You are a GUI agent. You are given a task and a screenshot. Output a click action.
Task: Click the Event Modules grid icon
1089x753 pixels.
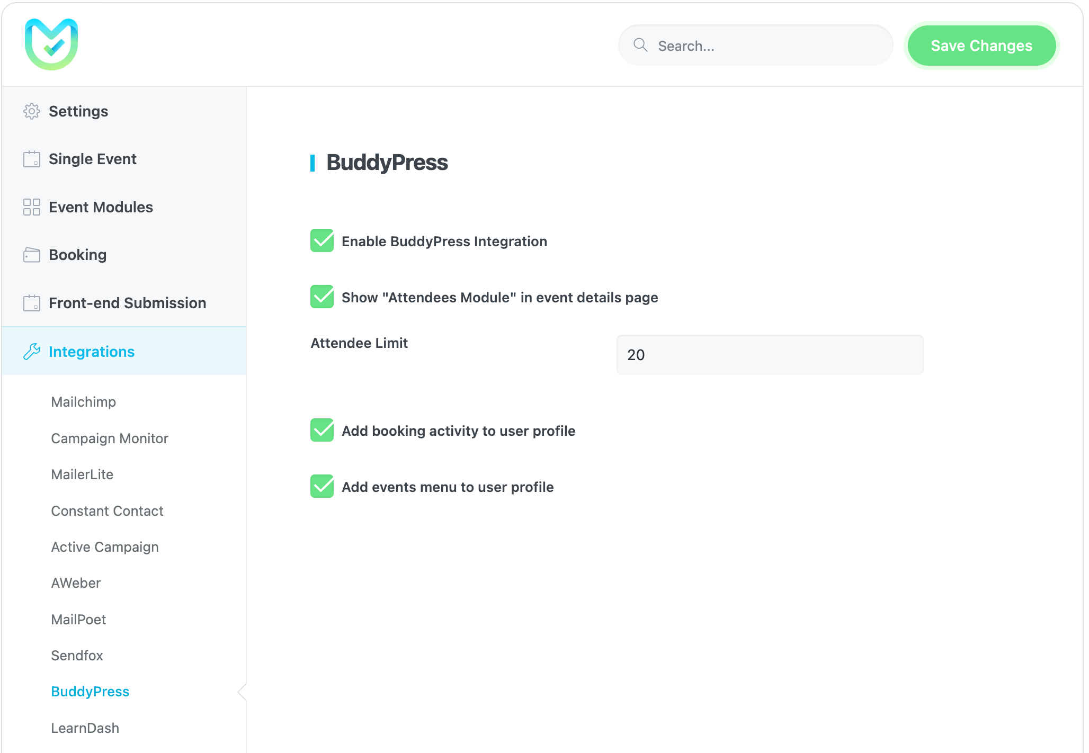click(x=32, y=207)
